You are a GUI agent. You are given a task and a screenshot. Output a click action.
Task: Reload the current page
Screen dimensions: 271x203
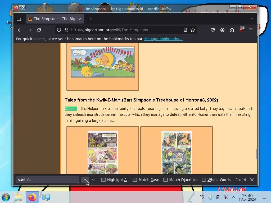39,30
